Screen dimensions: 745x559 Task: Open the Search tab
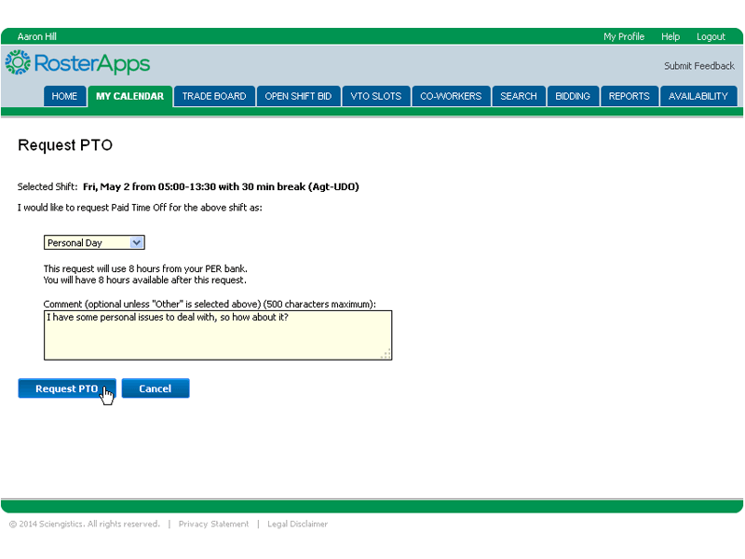point(519,96)
